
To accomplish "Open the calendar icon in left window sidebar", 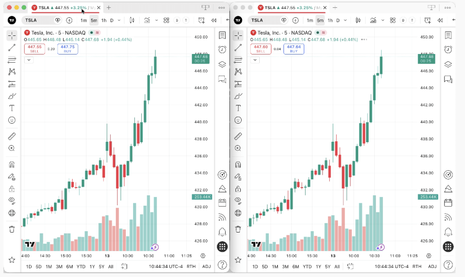I will [x=222, y=203].
